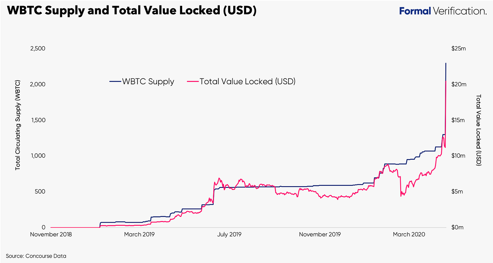
Task: Select the Total Value Locked (USD) legend label
Action: point(248,82)
